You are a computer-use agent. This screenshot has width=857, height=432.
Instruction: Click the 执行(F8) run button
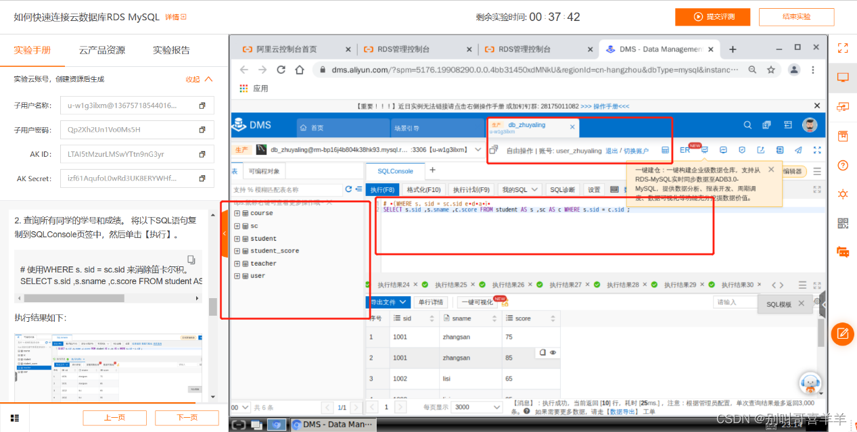click(x=382, y=190)
